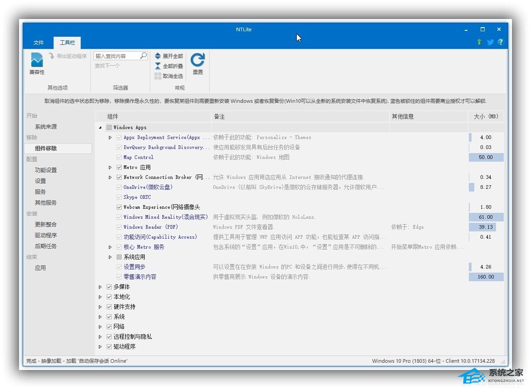
Task: Open 后期任务 in the sidebar
Action: 46,246
